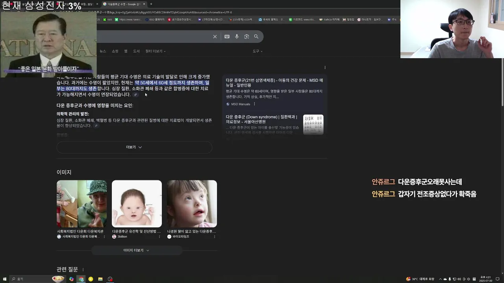Submit search with the magnifier icon
This screenshot has width=504, height=283.
tap(256, 37)
